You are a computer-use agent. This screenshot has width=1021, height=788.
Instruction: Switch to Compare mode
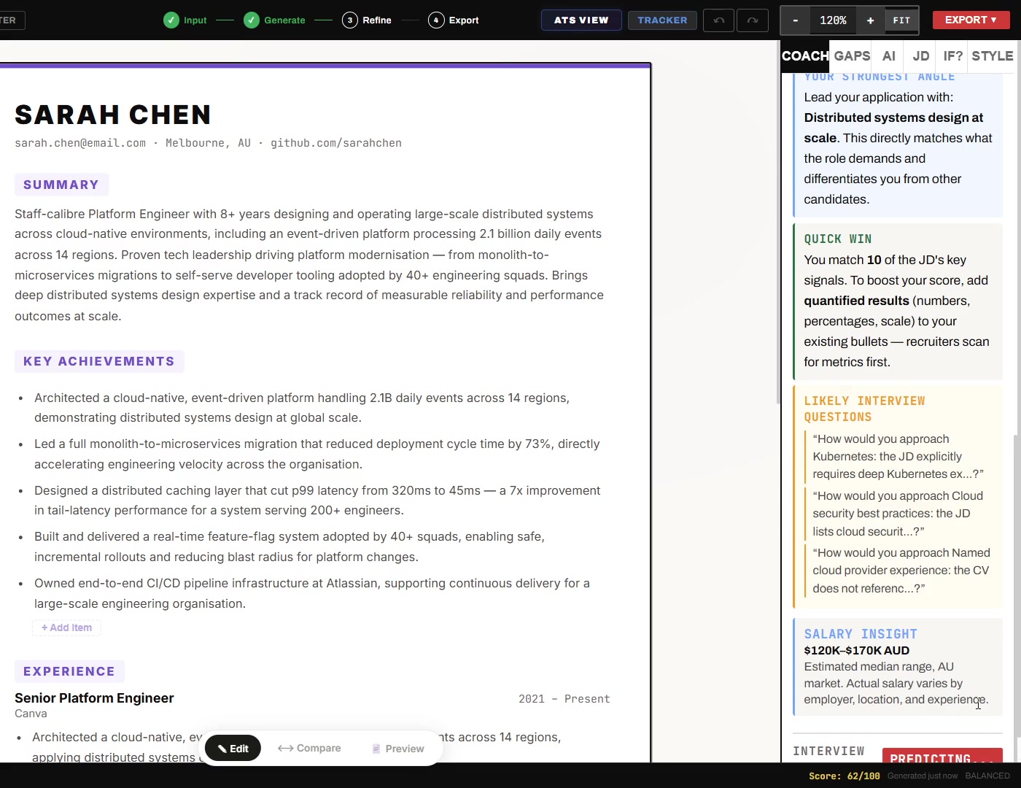click(x=309, y=749)
